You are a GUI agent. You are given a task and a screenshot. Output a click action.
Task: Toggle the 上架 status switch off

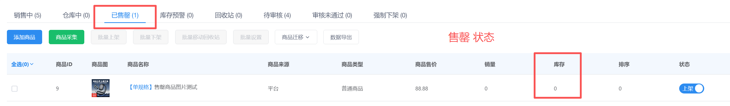click(x=691, y=89)
